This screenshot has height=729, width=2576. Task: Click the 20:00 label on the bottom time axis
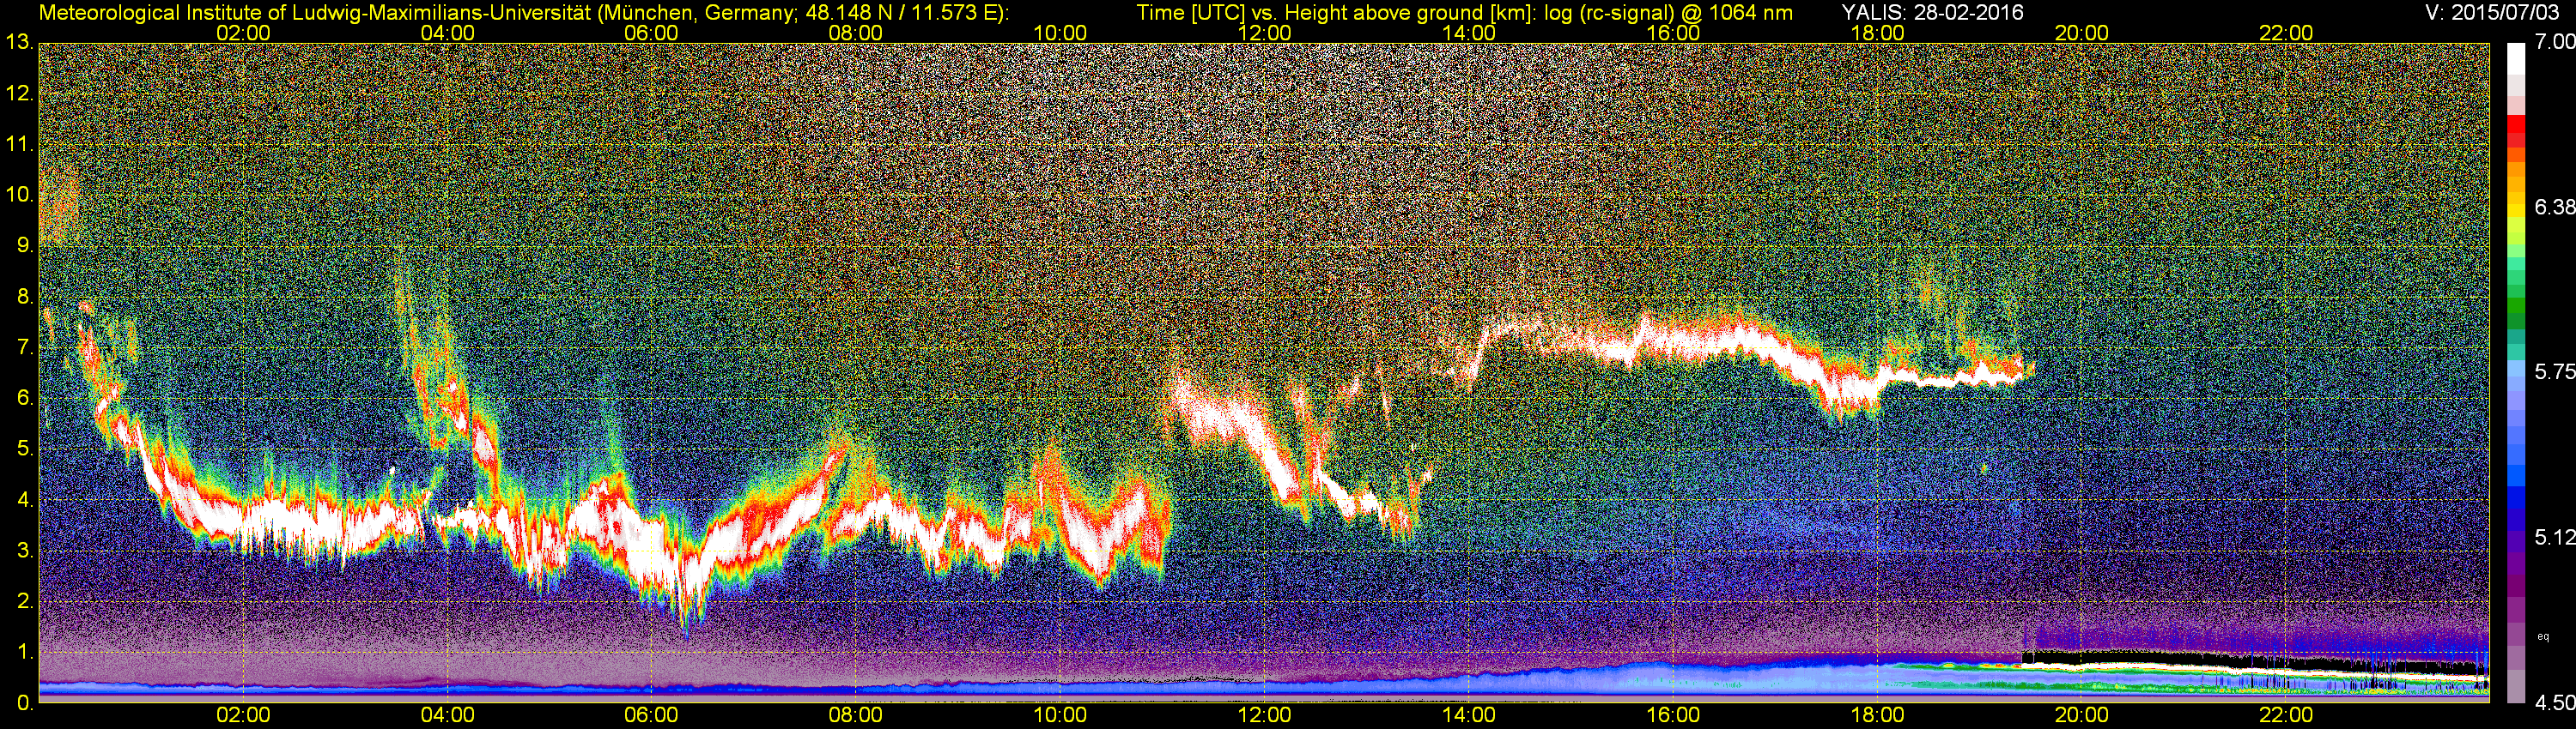pyautogui.click(x=2082, y=716)
